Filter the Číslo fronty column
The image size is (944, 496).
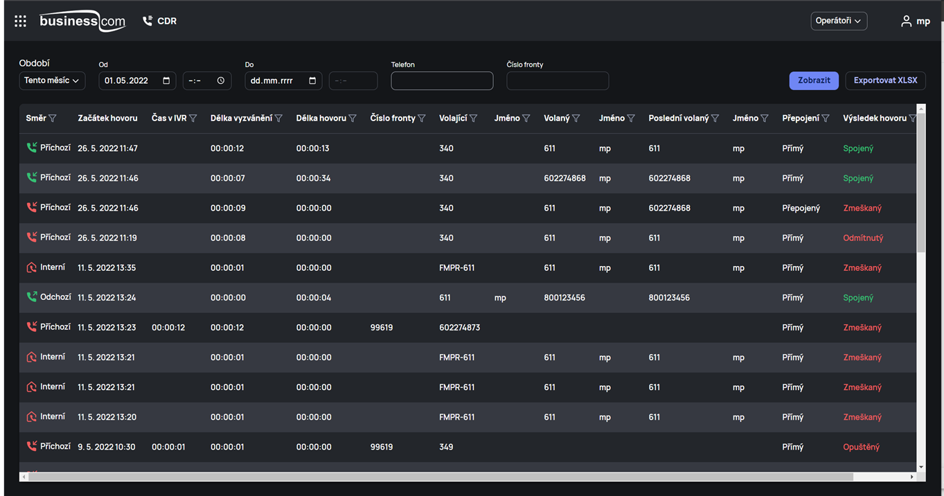(x=422, y=118)
